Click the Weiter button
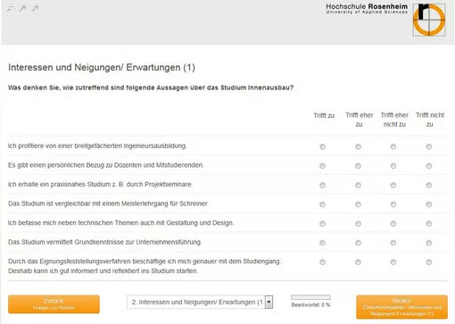 tap(401, 307)
